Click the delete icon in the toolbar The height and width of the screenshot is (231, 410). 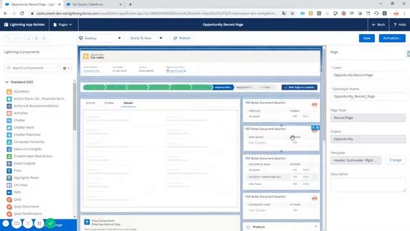coord(44,38)
